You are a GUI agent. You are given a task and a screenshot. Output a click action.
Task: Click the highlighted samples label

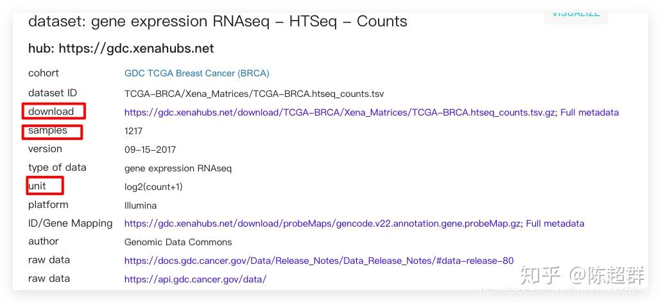[x=47, y=131]
